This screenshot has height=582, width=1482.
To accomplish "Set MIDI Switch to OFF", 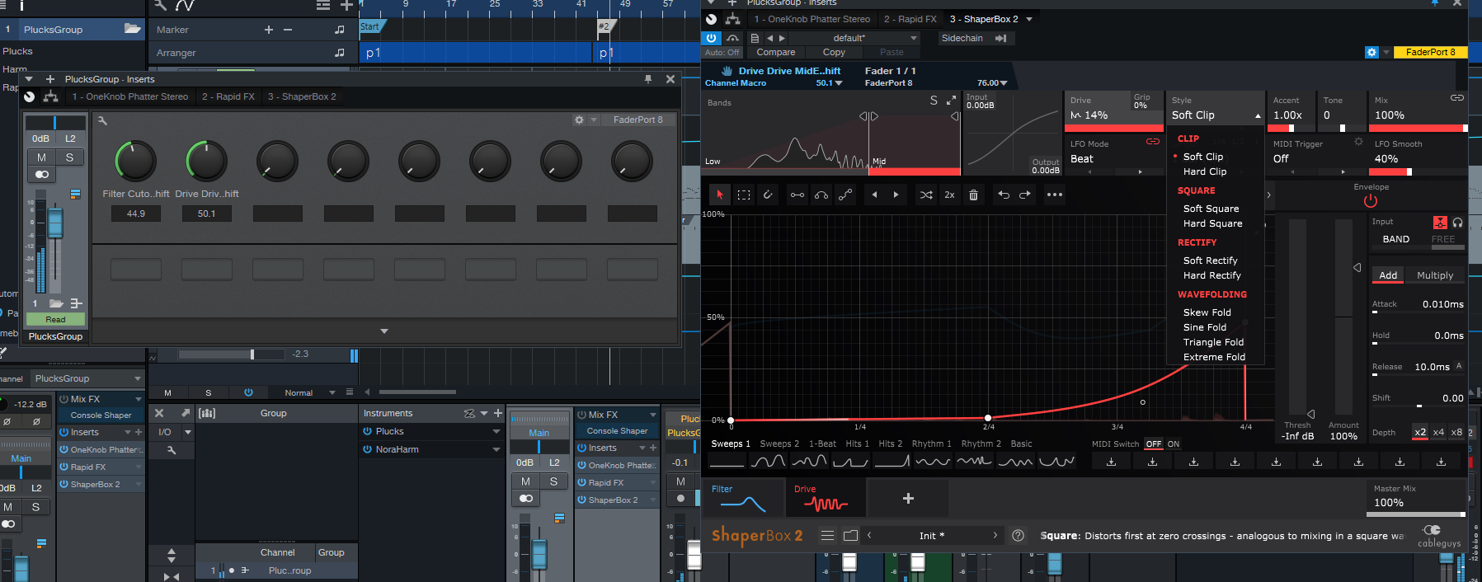I will (1154, 444).
